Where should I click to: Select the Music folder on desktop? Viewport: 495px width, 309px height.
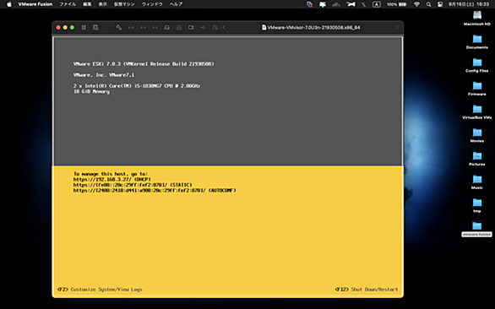click(x=477, y=182)
